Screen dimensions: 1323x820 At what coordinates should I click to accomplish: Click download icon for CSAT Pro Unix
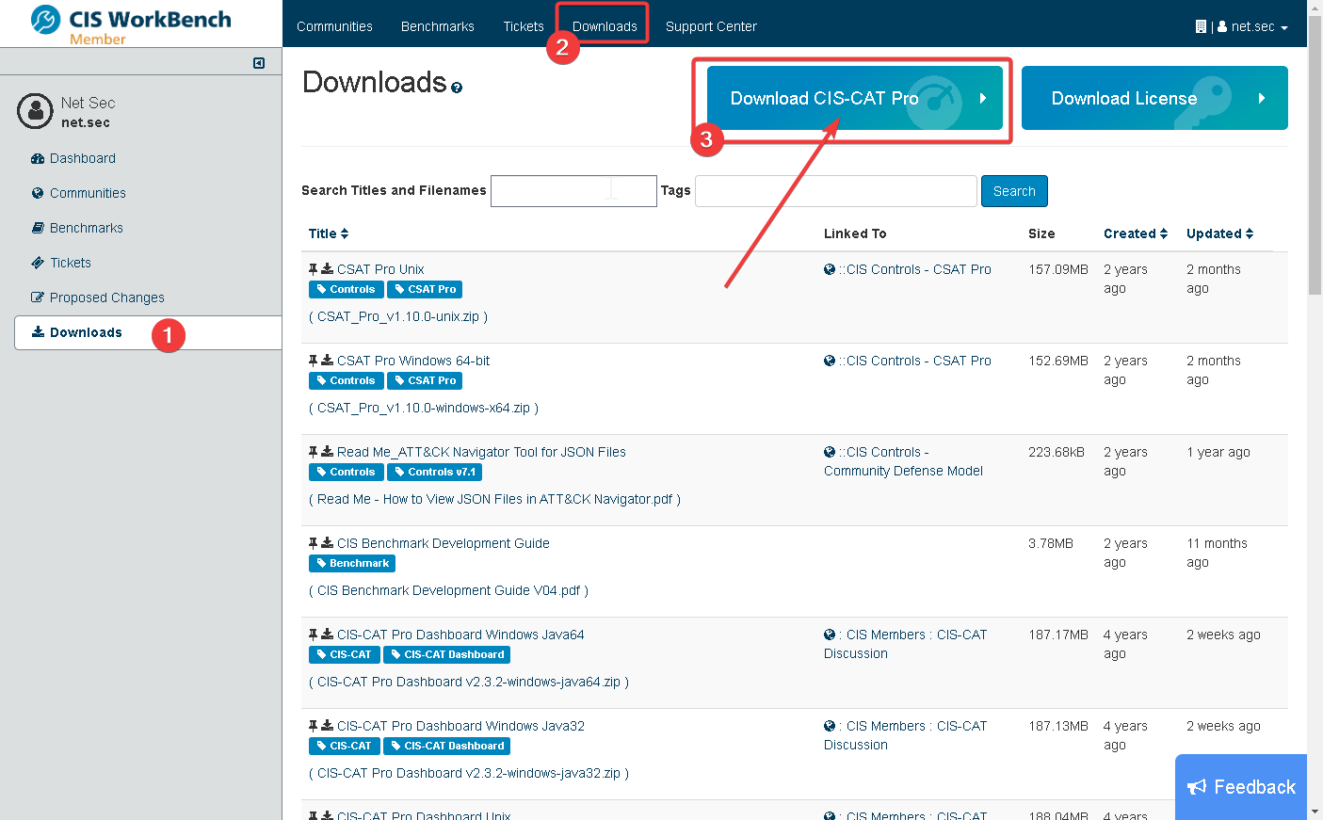[x=327, y=269]
